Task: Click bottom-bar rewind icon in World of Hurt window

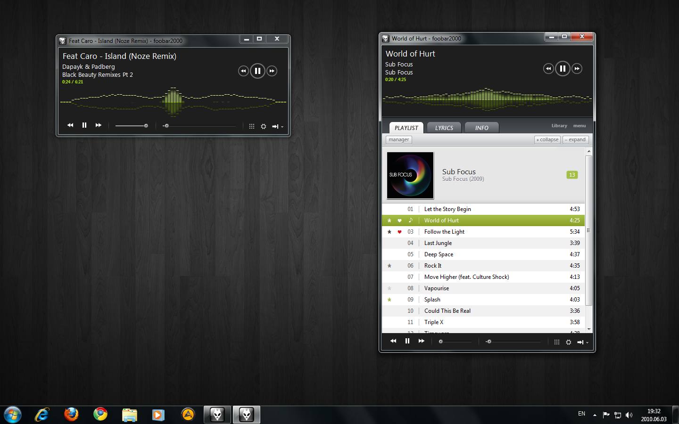Action: click(x=393, y=341)
